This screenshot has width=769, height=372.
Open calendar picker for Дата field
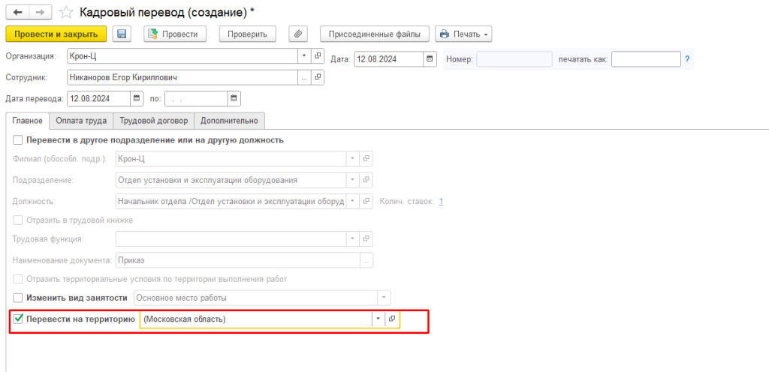[x=430, y=58]
